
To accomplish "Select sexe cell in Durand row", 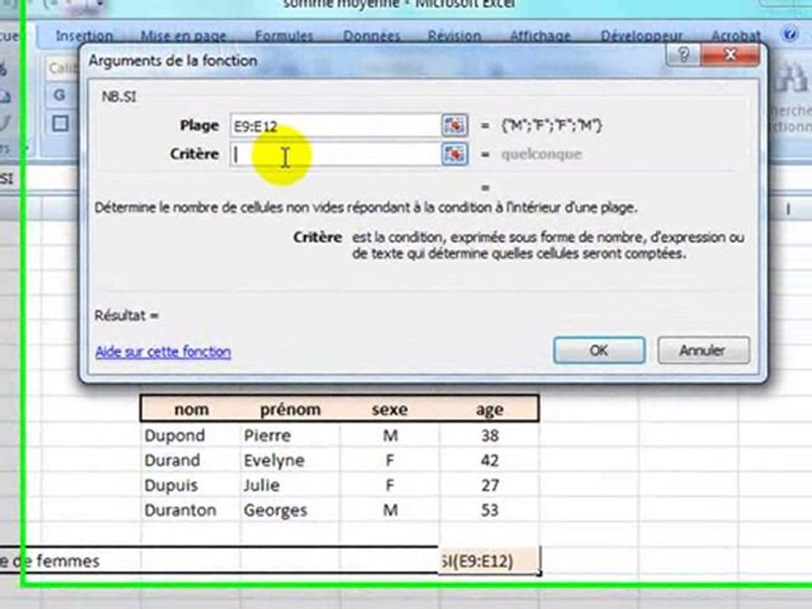I will tap(389, 460).
